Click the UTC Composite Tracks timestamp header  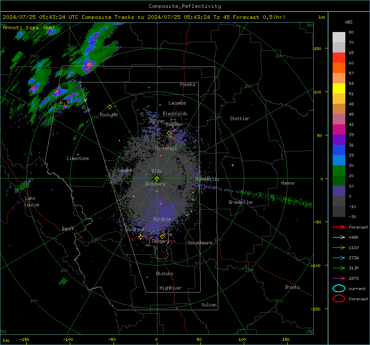point(144,17)
